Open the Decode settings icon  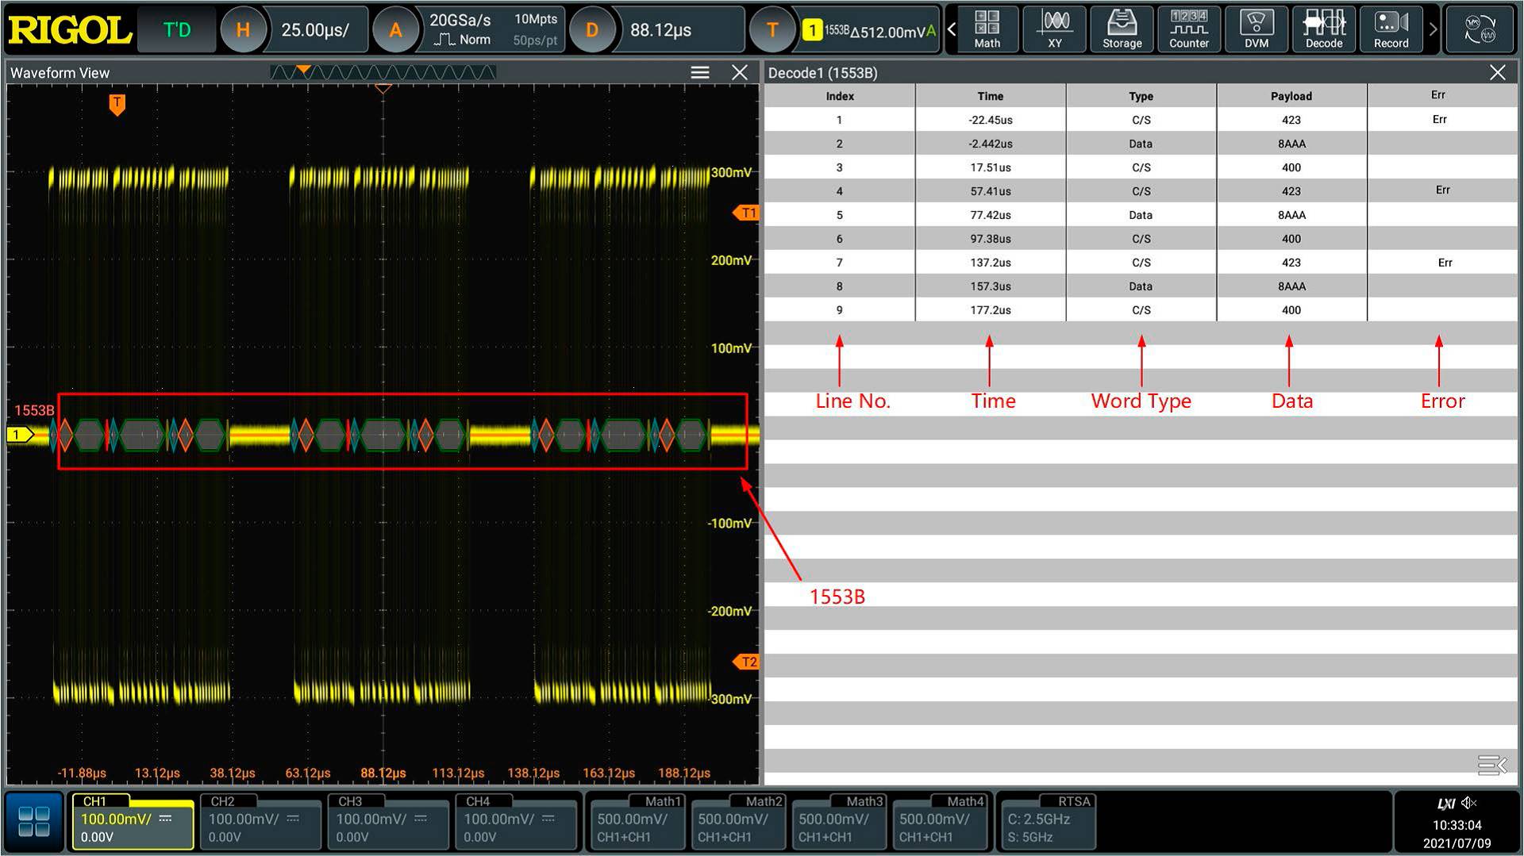coord(1323,29)
